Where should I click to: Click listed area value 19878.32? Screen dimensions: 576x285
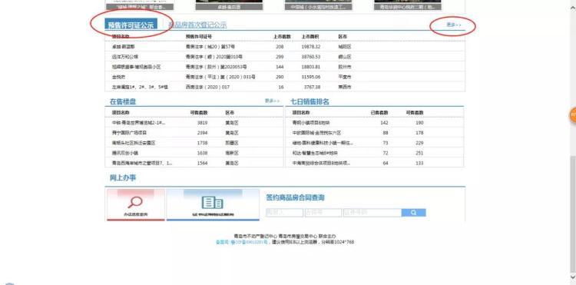(311, 47)
